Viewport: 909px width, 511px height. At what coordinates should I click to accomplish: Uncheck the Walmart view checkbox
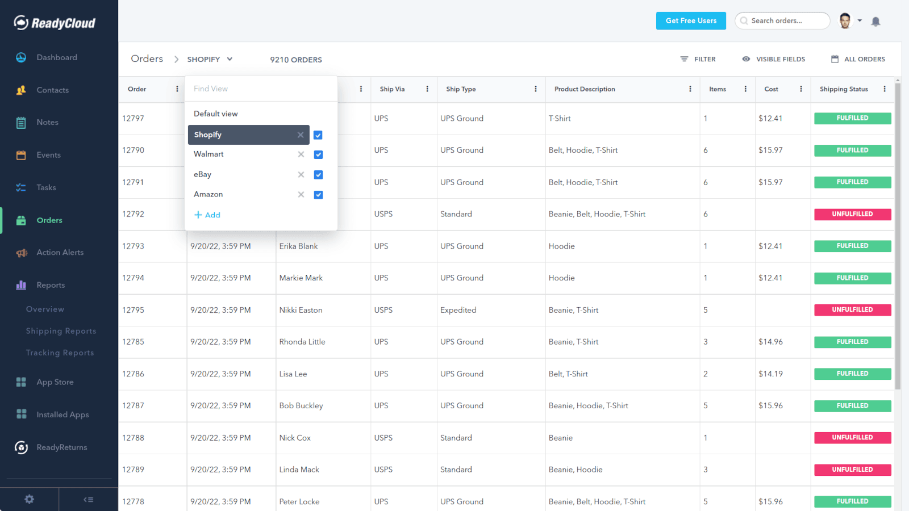point(318,154)
